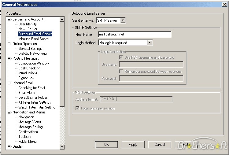Click the Username input field
Image resolution: width=229 pixels, height=155 pixels.
tap(151, 65)
